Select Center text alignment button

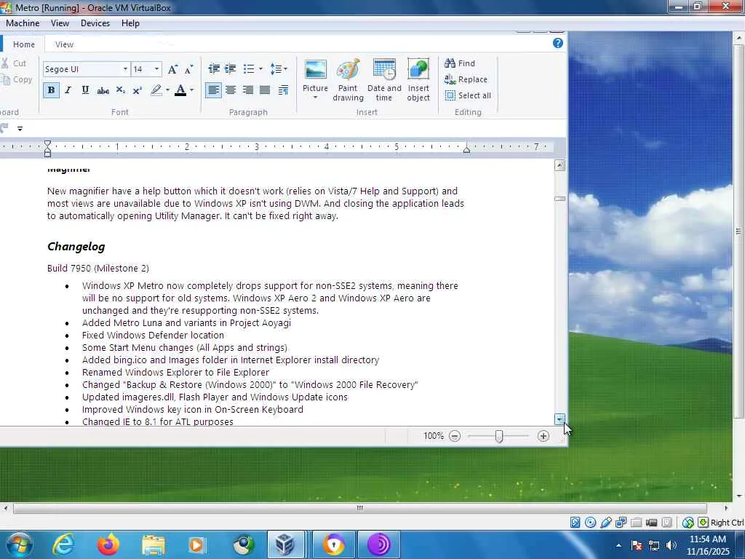pos(231,90)
